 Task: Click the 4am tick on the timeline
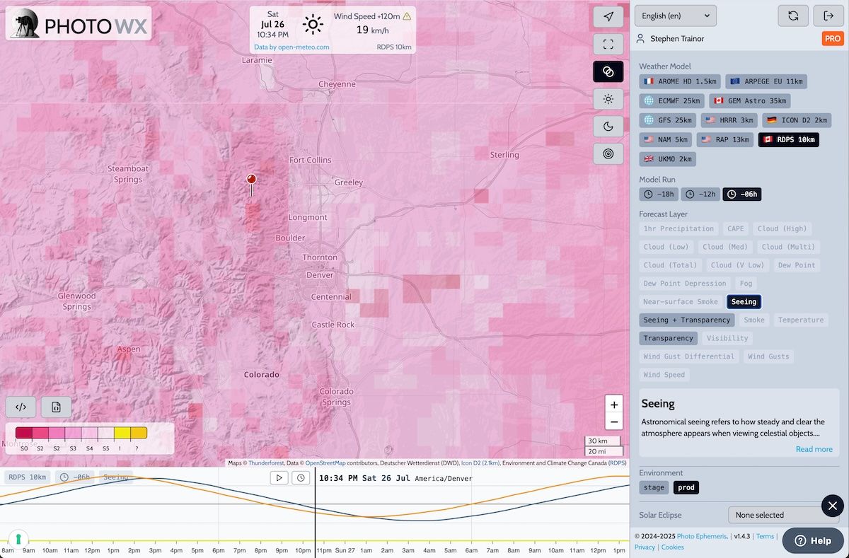tap(429, 550)
